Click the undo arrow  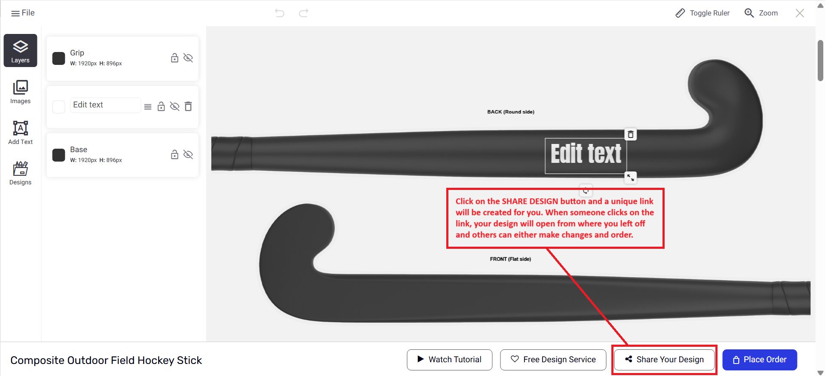click(279, 13)
